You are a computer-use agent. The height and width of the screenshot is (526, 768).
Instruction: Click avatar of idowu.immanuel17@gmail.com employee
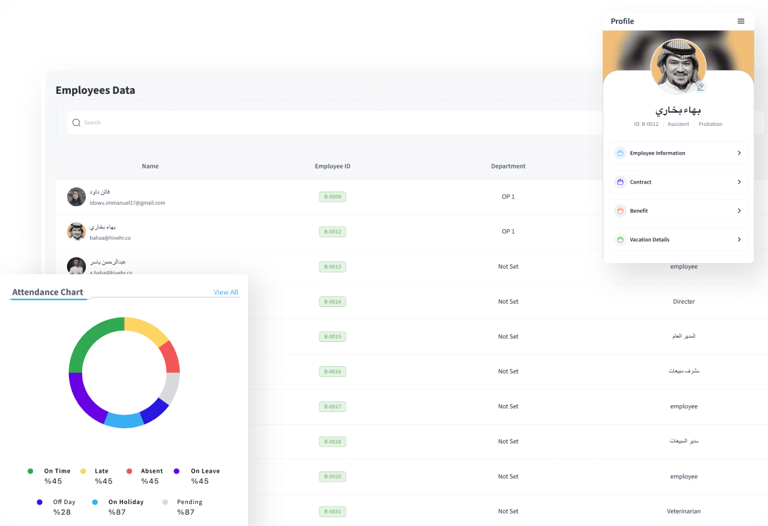point(76,197)
